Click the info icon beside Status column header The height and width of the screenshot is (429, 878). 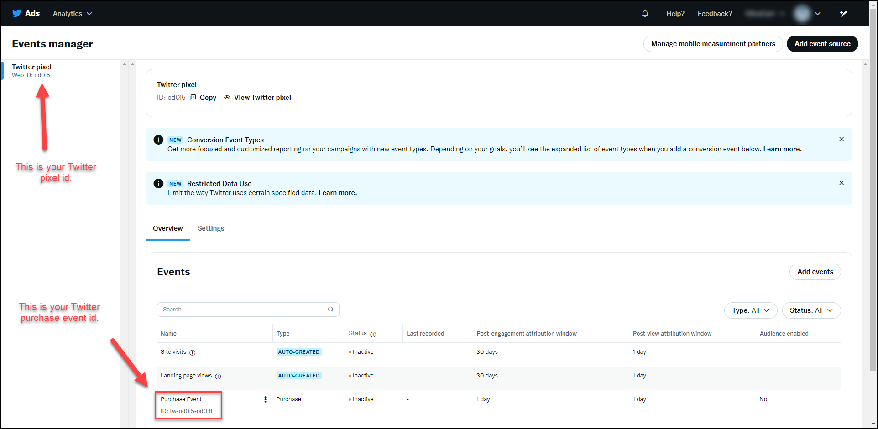pyautogui.click(x=373, y=334)
